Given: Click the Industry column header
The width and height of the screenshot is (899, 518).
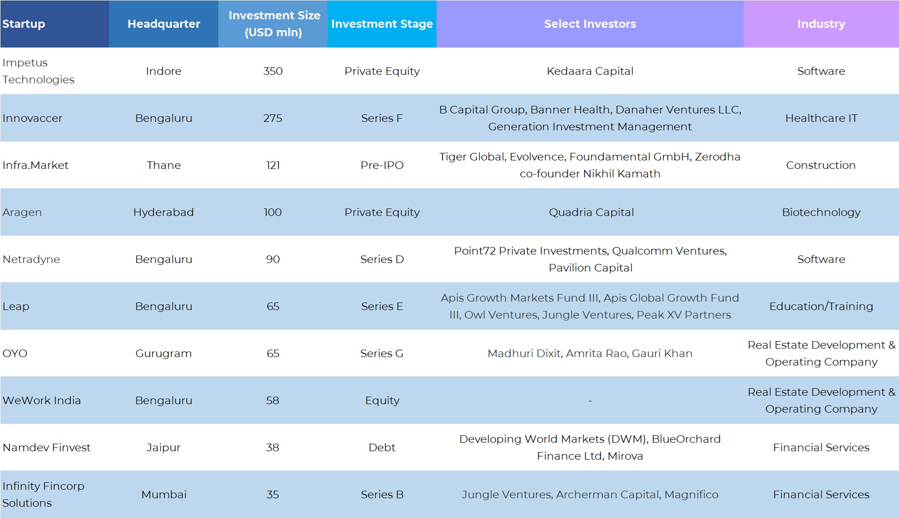Looking at the screenshot, I should (x=821, y=24).
